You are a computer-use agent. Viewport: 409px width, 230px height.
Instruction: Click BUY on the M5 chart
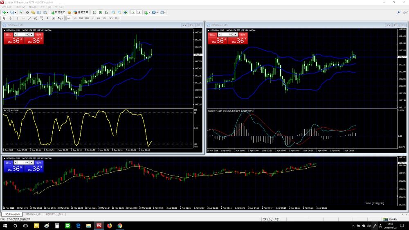pyautogui.click(x=243, y=34)
